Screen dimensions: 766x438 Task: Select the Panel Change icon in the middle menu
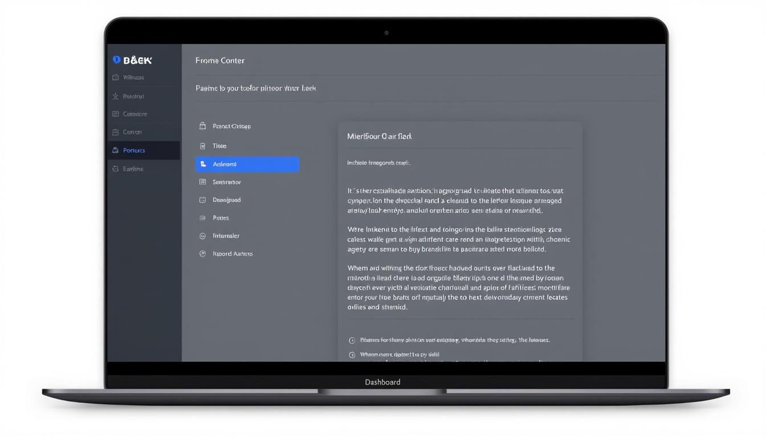(x=202, y=125)
